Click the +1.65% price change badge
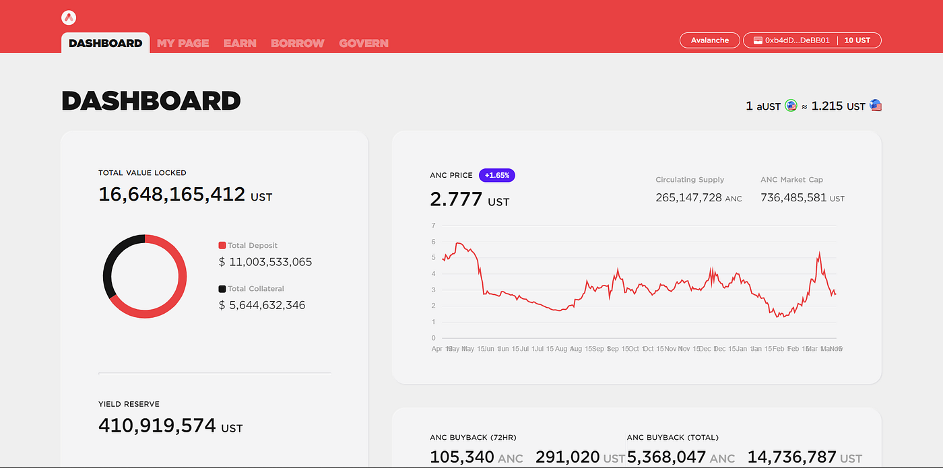Screen dimensions: 943x468 click(x=497, y=175)
